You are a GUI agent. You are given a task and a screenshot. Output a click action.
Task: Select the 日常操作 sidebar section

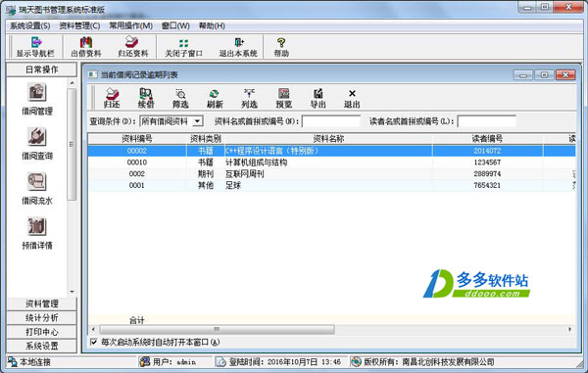[41, 70]
